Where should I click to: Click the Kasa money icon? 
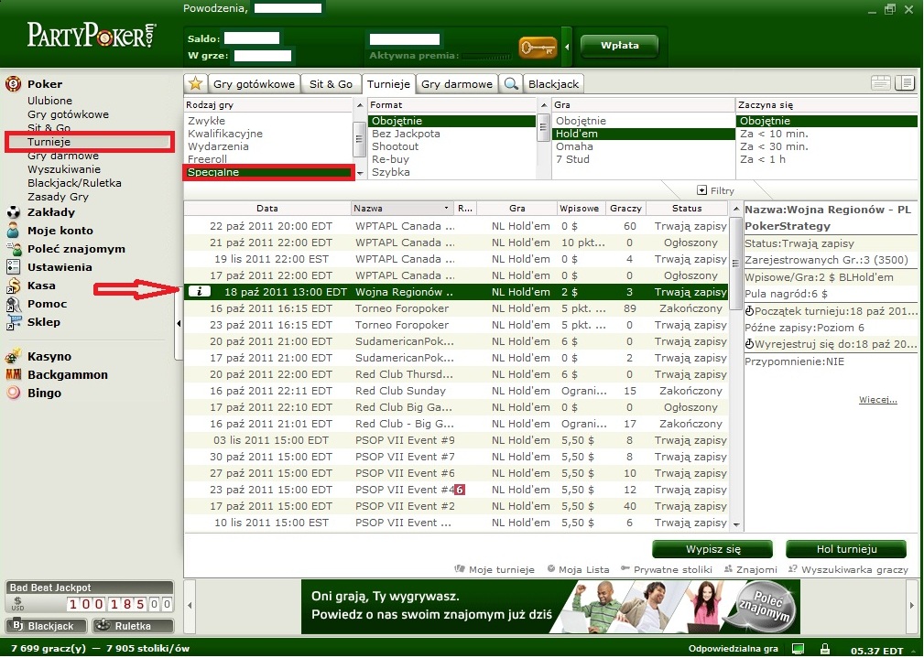coord(13,286)
